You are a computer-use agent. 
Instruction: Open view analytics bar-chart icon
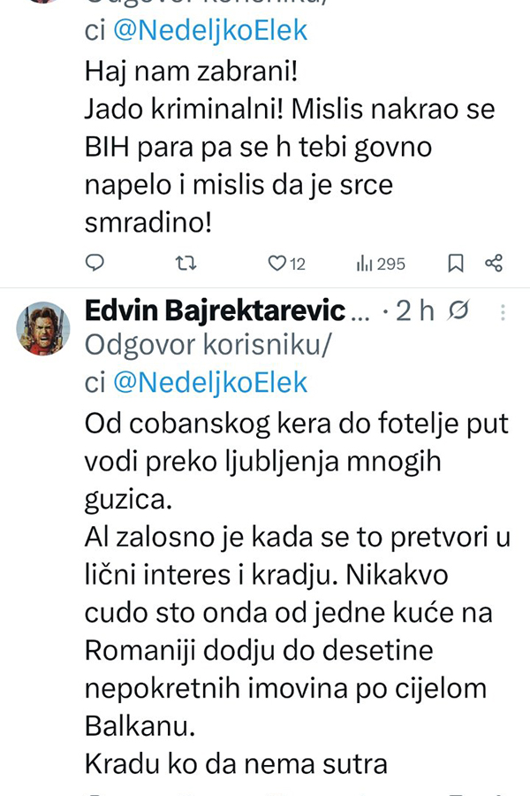click(x=363, y=263)
